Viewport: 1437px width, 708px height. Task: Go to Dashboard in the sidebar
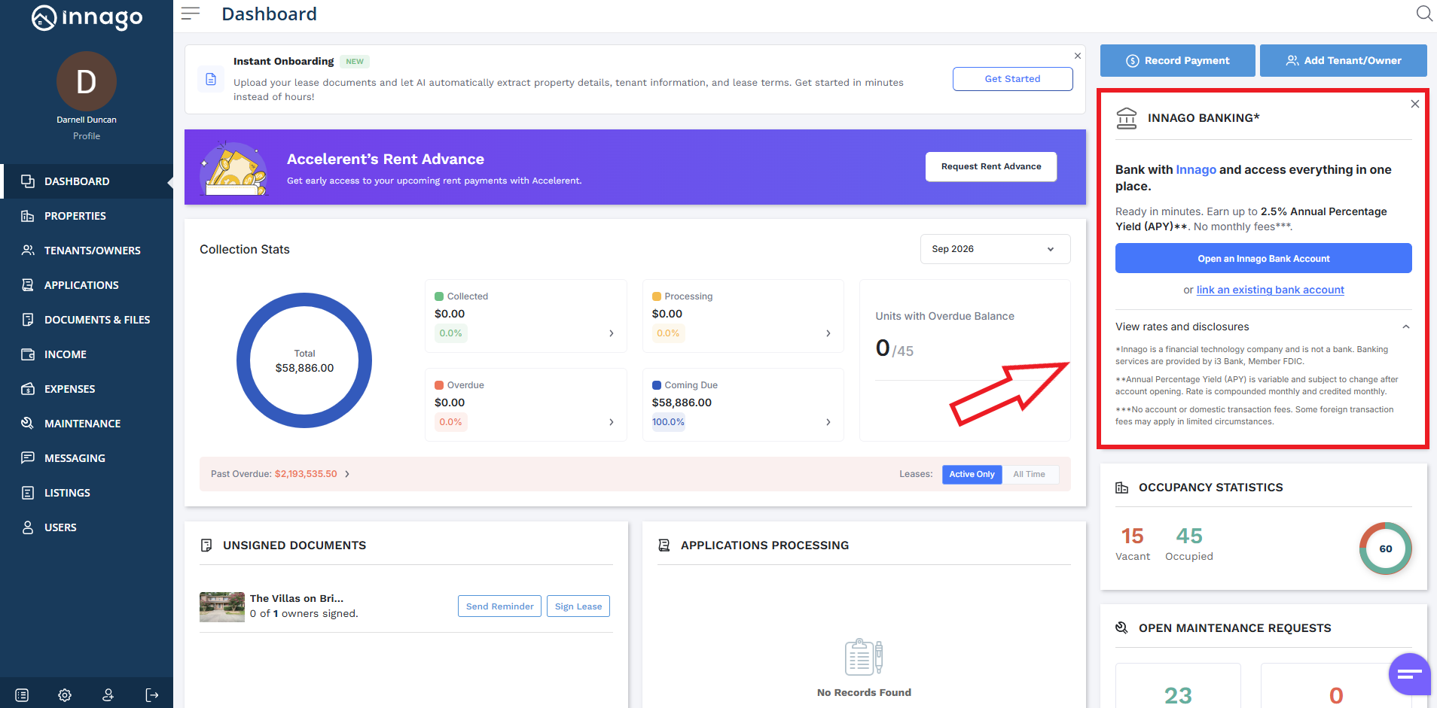[x=87, y=181]
